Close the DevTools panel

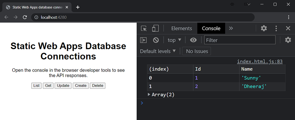tap(288, 28)
